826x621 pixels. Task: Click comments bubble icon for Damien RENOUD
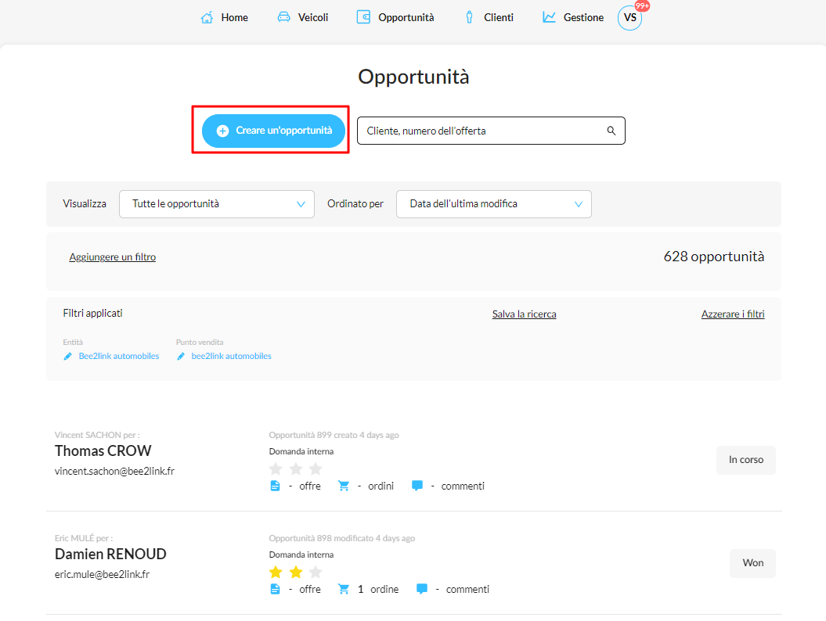pos(422,588)
